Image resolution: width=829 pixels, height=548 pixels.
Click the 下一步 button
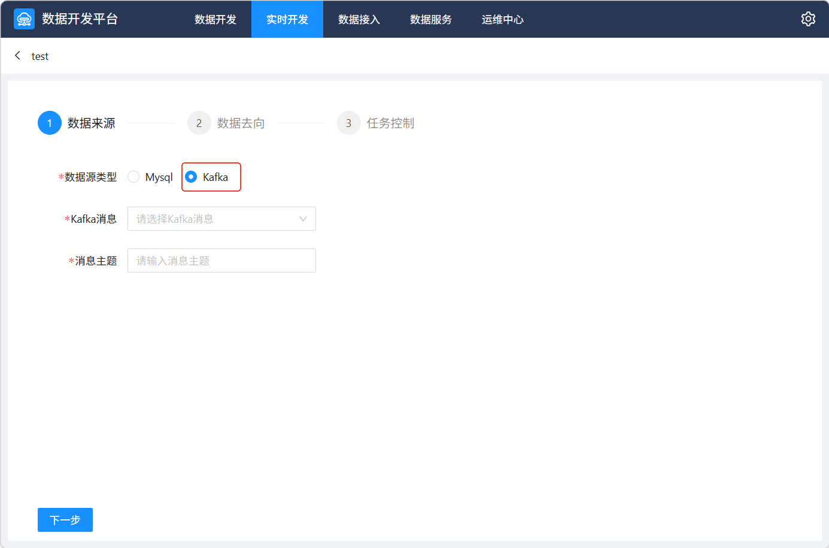[x=65, y=520]
